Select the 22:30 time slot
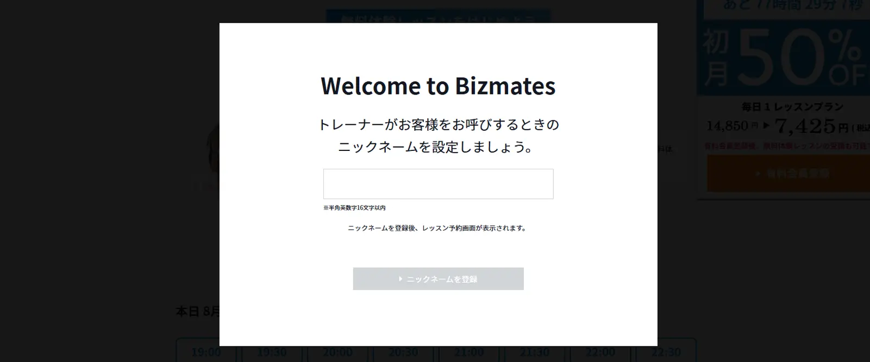Image resolution: width=870 pixels, height=362 pixels. [666, 352]
